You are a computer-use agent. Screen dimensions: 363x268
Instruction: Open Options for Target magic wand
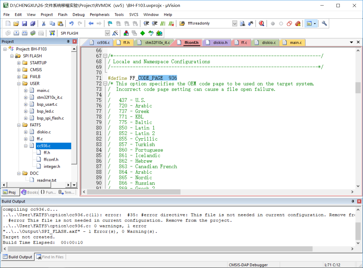(115, 33)
